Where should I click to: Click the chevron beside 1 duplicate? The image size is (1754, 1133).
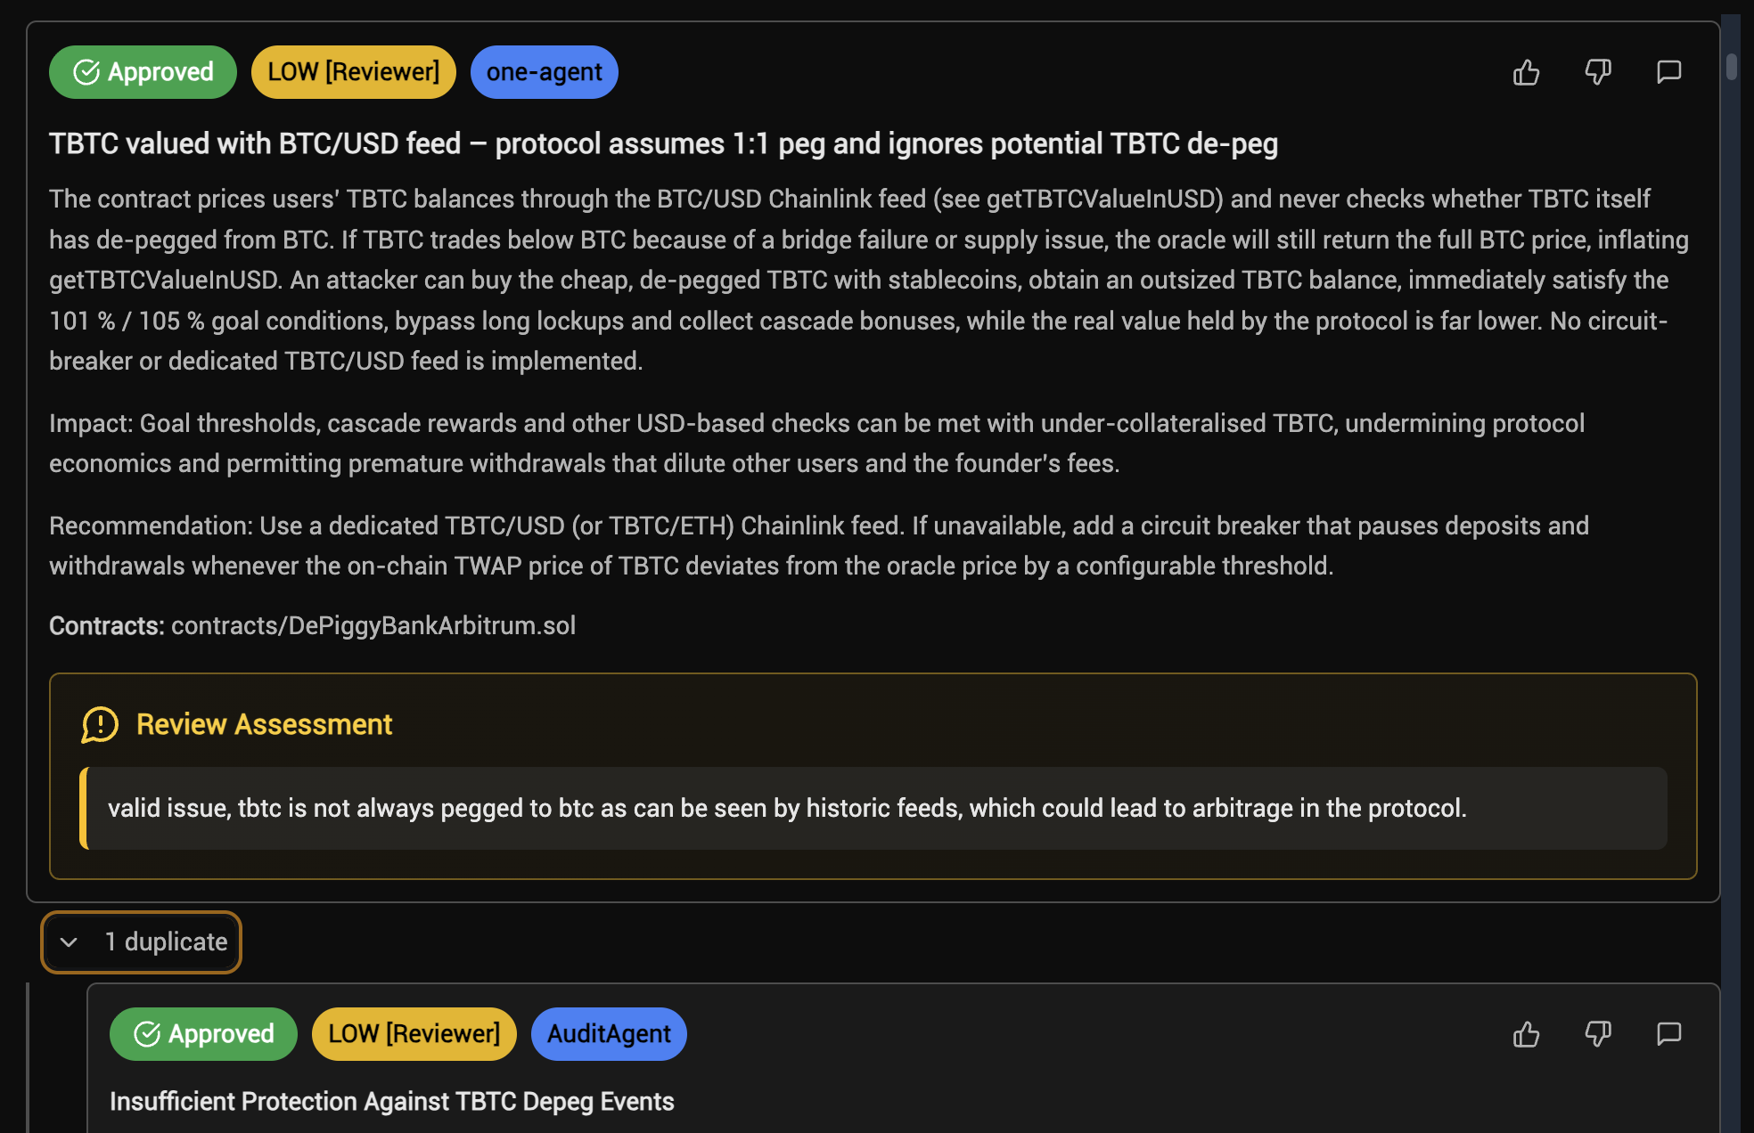point(69,942)
